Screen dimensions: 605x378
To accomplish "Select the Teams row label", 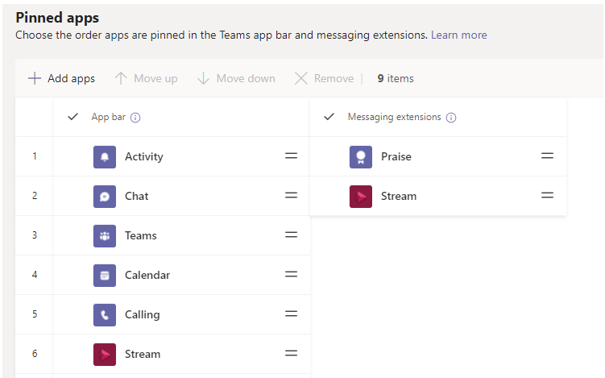I will [141, 235].
